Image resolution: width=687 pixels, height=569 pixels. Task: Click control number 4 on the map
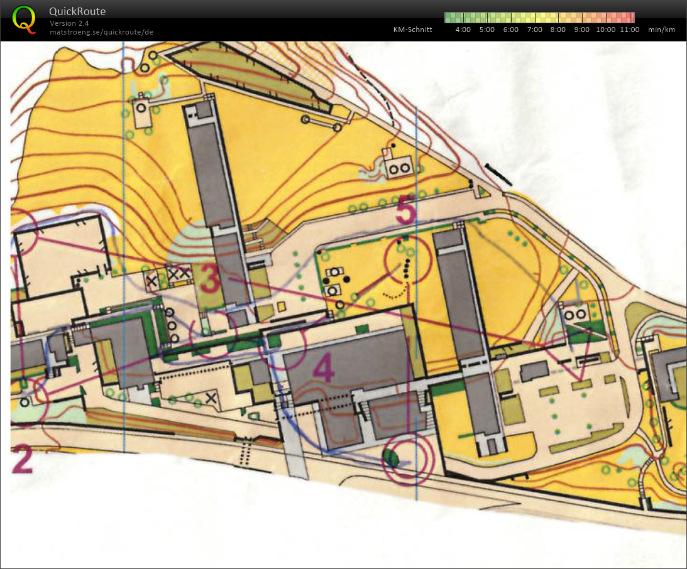[x=323, y=368]
